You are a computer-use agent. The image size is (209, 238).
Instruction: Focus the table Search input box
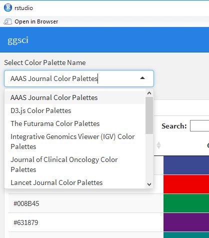coord(199,125)
